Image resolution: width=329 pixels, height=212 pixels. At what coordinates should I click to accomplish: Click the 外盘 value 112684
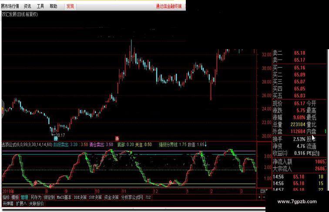298,131
